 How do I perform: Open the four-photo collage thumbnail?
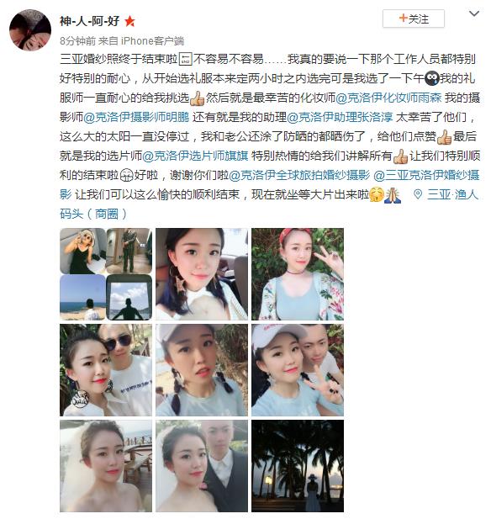pyautogui.click(x=106, y=274)
